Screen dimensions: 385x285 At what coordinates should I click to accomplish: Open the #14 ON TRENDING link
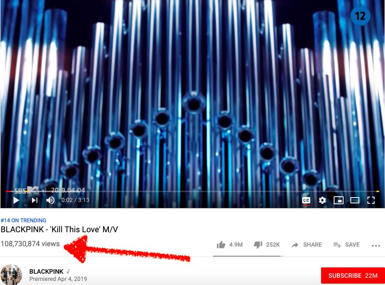(x=23, y=221)
